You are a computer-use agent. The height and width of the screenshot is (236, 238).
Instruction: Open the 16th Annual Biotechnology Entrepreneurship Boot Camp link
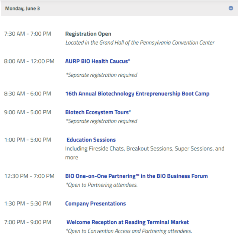pyautogui.click(x=137, y=94)
